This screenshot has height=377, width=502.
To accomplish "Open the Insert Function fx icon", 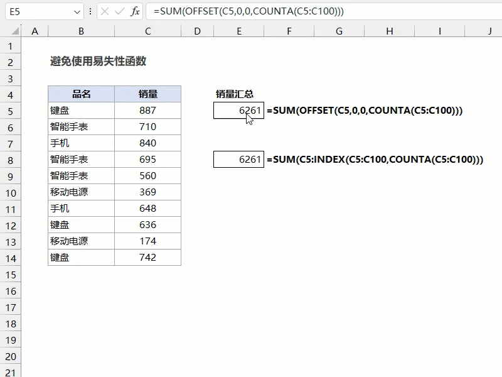I will 135,11.
